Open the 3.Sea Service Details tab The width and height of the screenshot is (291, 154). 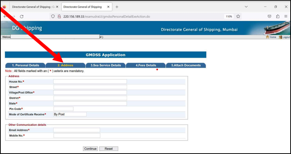pyautogui.click(x=106, y=65)
